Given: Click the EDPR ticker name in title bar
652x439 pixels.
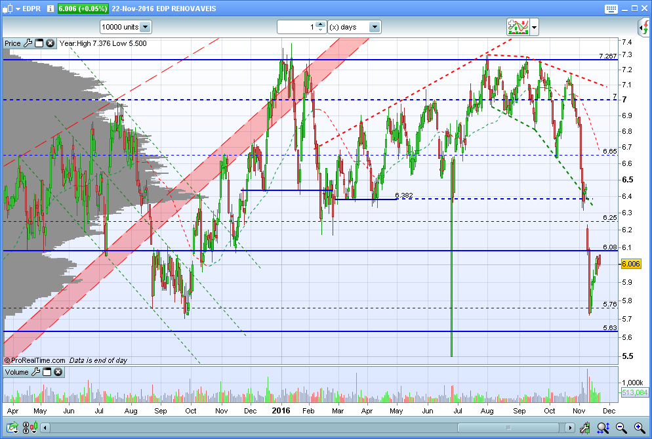Looking at the screenshot, I should point(31,9).
